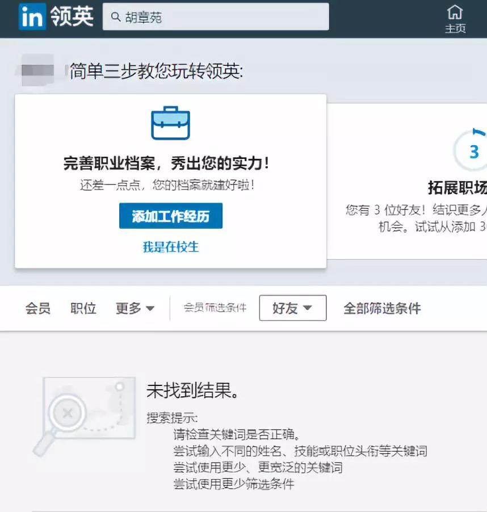Switch to the 职位 tab
Viewport: 487px width, 512px height.
pos(83,308)
